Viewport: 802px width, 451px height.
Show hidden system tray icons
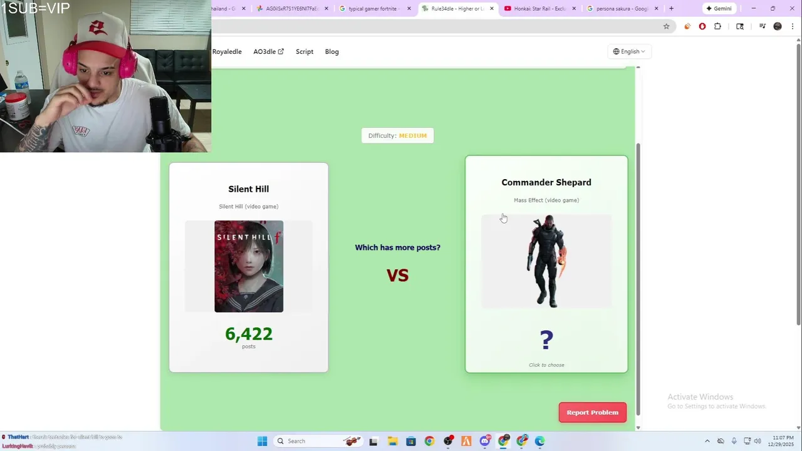pos(707,441)
